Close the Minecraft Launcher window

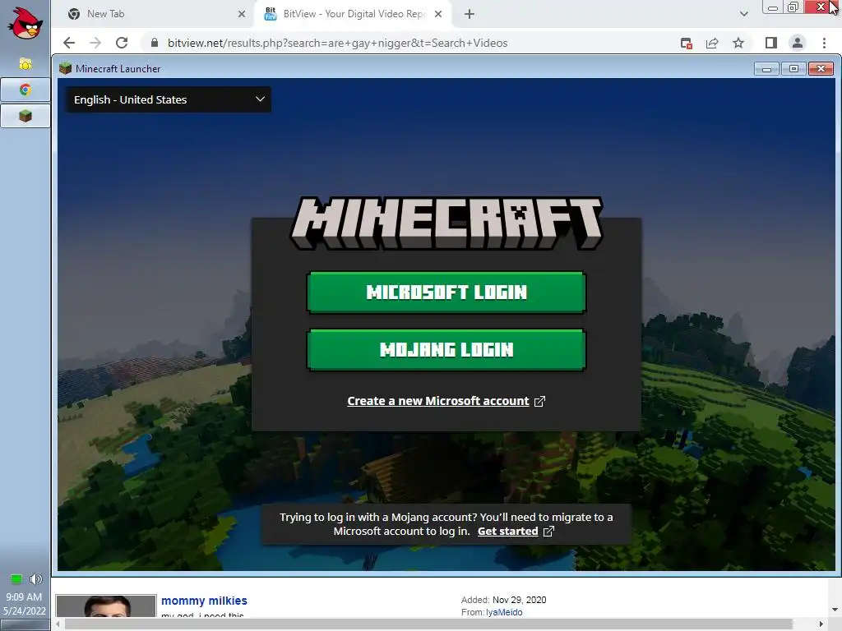tap(821, 69)
